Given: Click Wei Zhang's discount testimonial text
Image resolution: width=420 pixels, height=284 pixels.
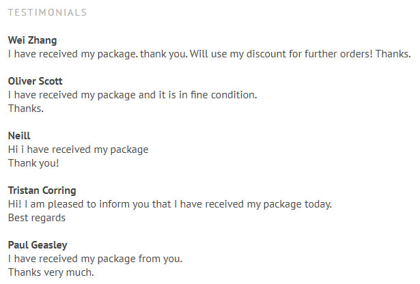Looking at the screenshot, I should pyautogui.click(x=209, y=54).
